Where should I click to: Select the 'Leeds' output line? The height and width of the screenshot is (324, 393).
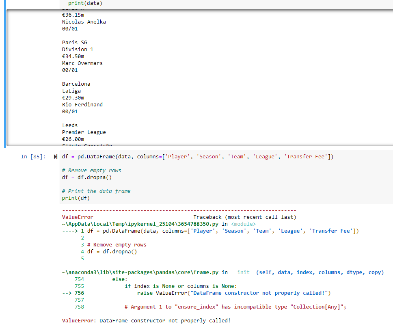[x=70, y=125]
